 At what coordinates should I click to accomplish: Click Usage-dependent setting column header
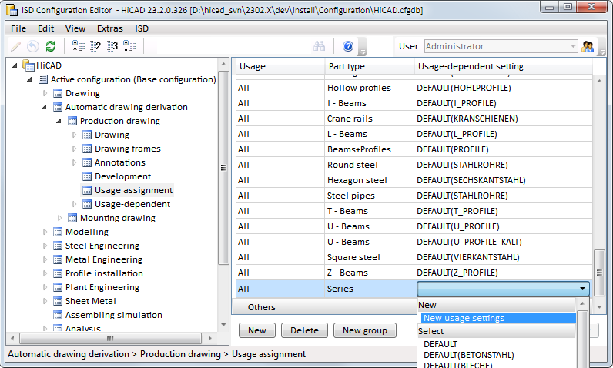503,66
